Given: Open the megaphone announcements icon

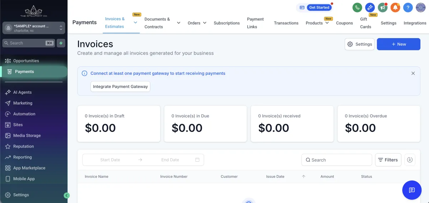Looking at the screenshot, I should pyautogui.click(x=383, y=7).
